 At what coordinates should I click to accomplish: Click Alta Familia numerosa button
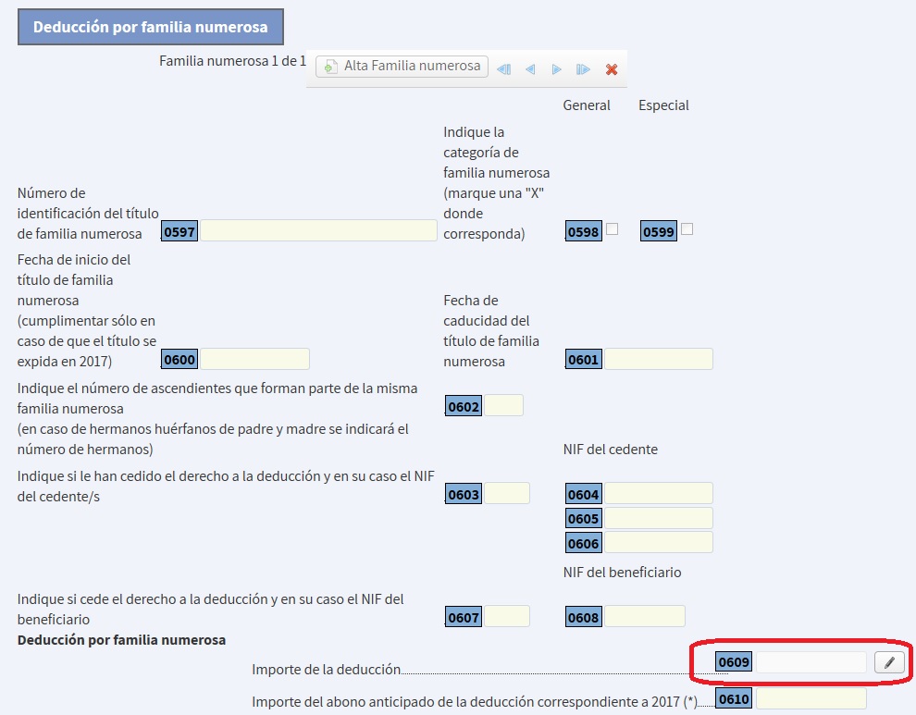tap(402, 67)
